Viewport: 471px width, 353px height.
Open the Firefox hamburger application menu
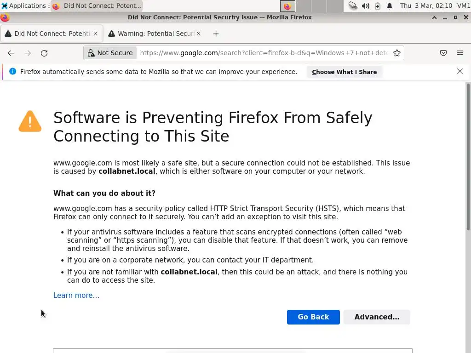tap(460, 53)
